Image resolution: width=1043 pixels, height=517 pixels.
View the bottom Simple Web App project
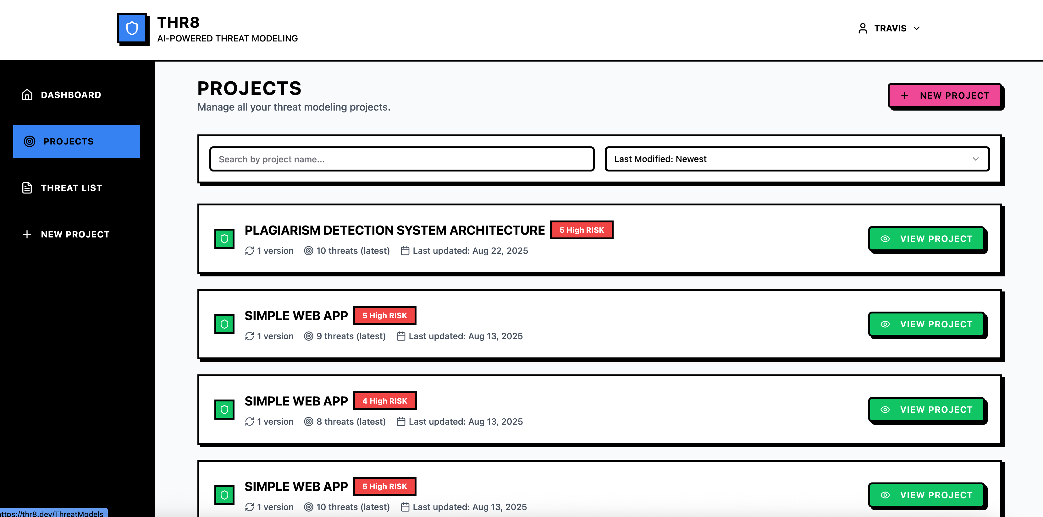(x=926, y=495)
